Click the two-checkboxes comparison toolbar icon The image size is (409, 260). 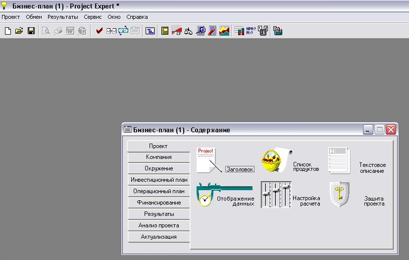pyautogui.click(x=111, y=31)
